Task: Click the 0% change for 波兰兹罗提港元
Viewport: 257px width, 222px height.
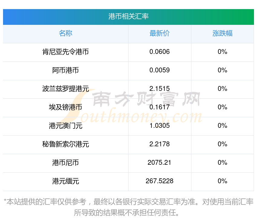Action: [x=223, y=89]
